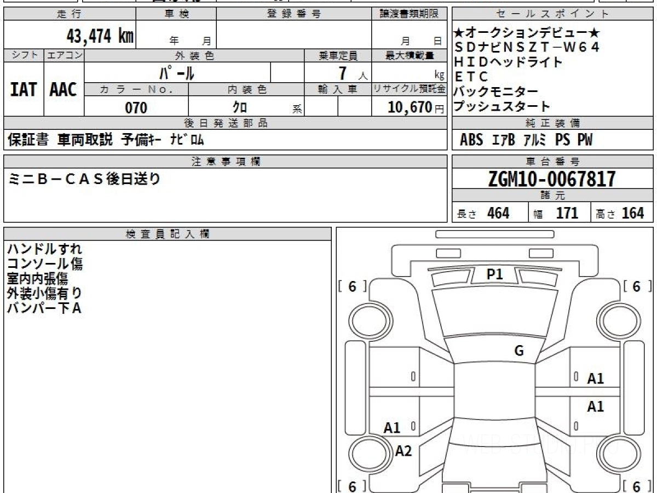
Task: Click the 高さ 164 dimension
Action: 620,213
